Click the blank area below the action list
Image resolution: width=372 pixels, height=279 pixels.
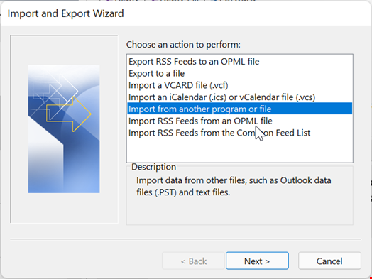pos(240,151)
